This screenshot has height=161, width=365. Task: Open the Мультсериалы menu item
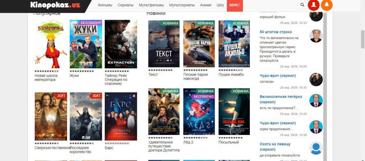pos(182,5)
